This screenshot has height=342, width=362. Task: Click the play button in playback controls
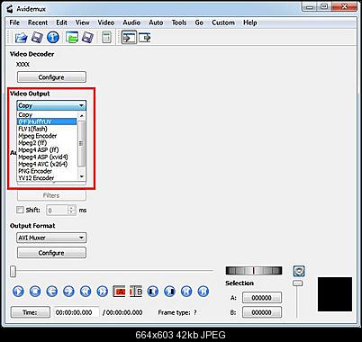(x=18, y=292)
